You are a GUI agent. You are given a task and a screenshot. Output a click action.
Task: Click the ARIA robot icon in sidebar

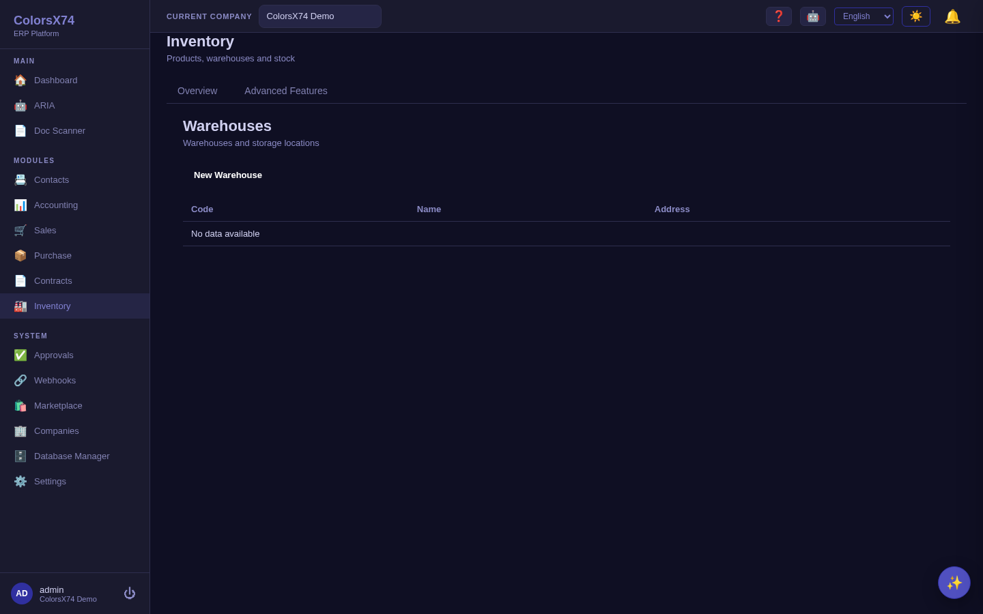click(x=20, y=106)
